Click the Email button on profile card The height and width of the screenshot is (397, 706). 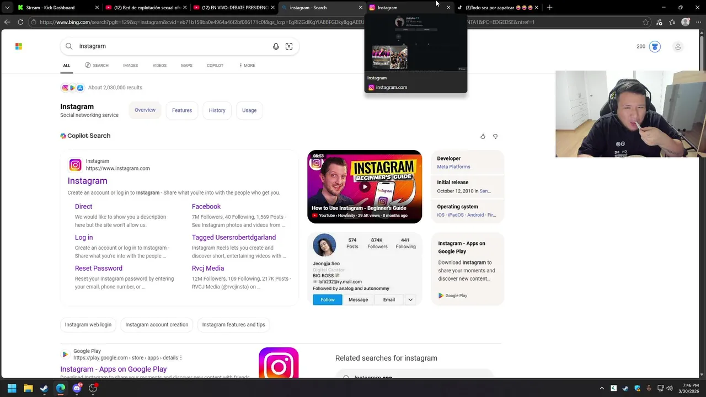[x=389, y=299]
